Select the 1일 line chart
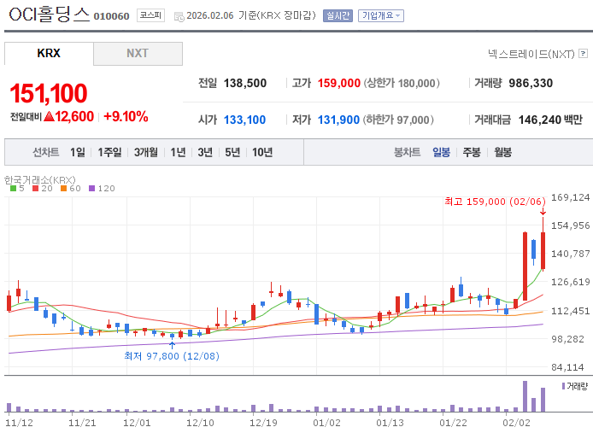This screenshot has height=433, width=593. tap(78, 152)
